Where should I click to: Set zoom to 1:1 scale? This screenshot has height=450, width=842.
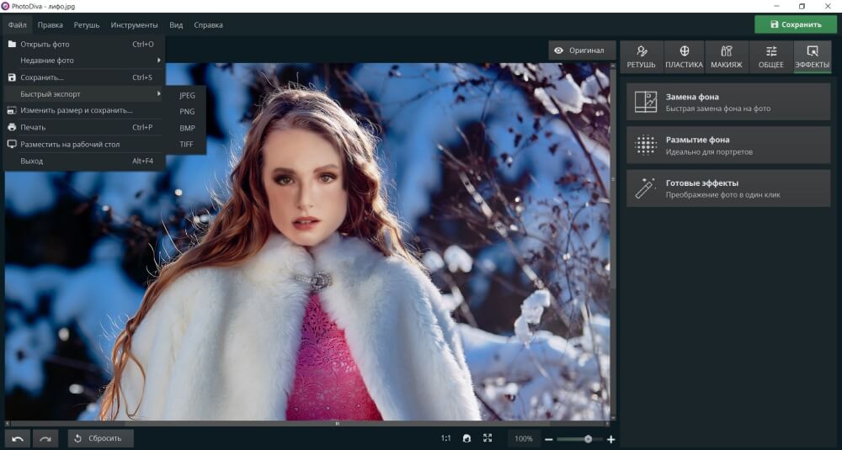pos(445,438)
